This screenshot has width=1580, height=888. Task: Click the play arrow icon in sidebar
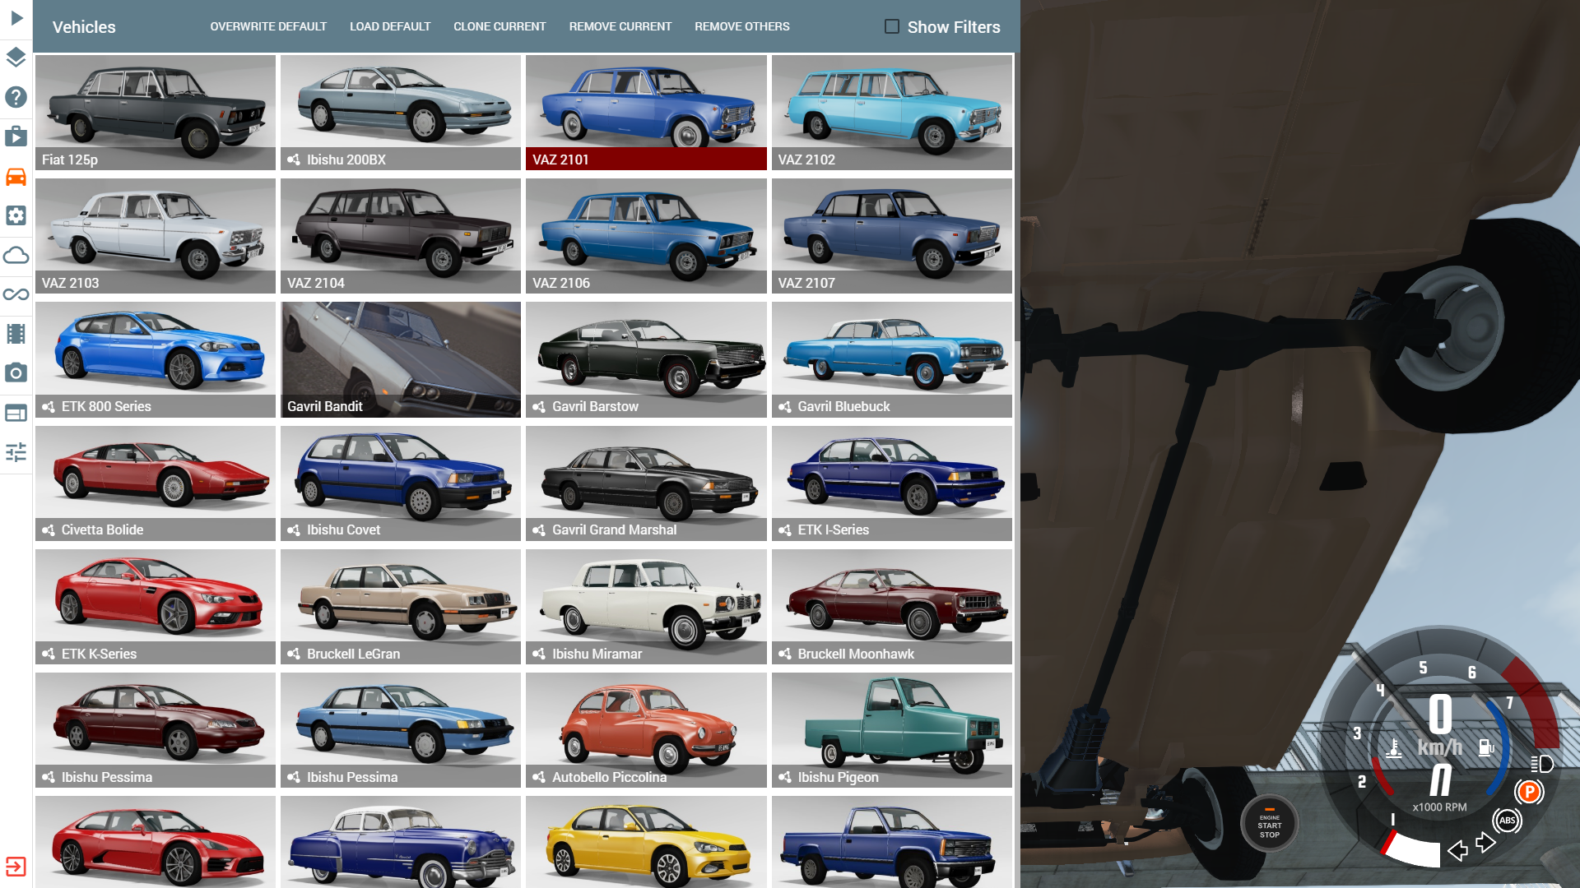coord(16,18)
